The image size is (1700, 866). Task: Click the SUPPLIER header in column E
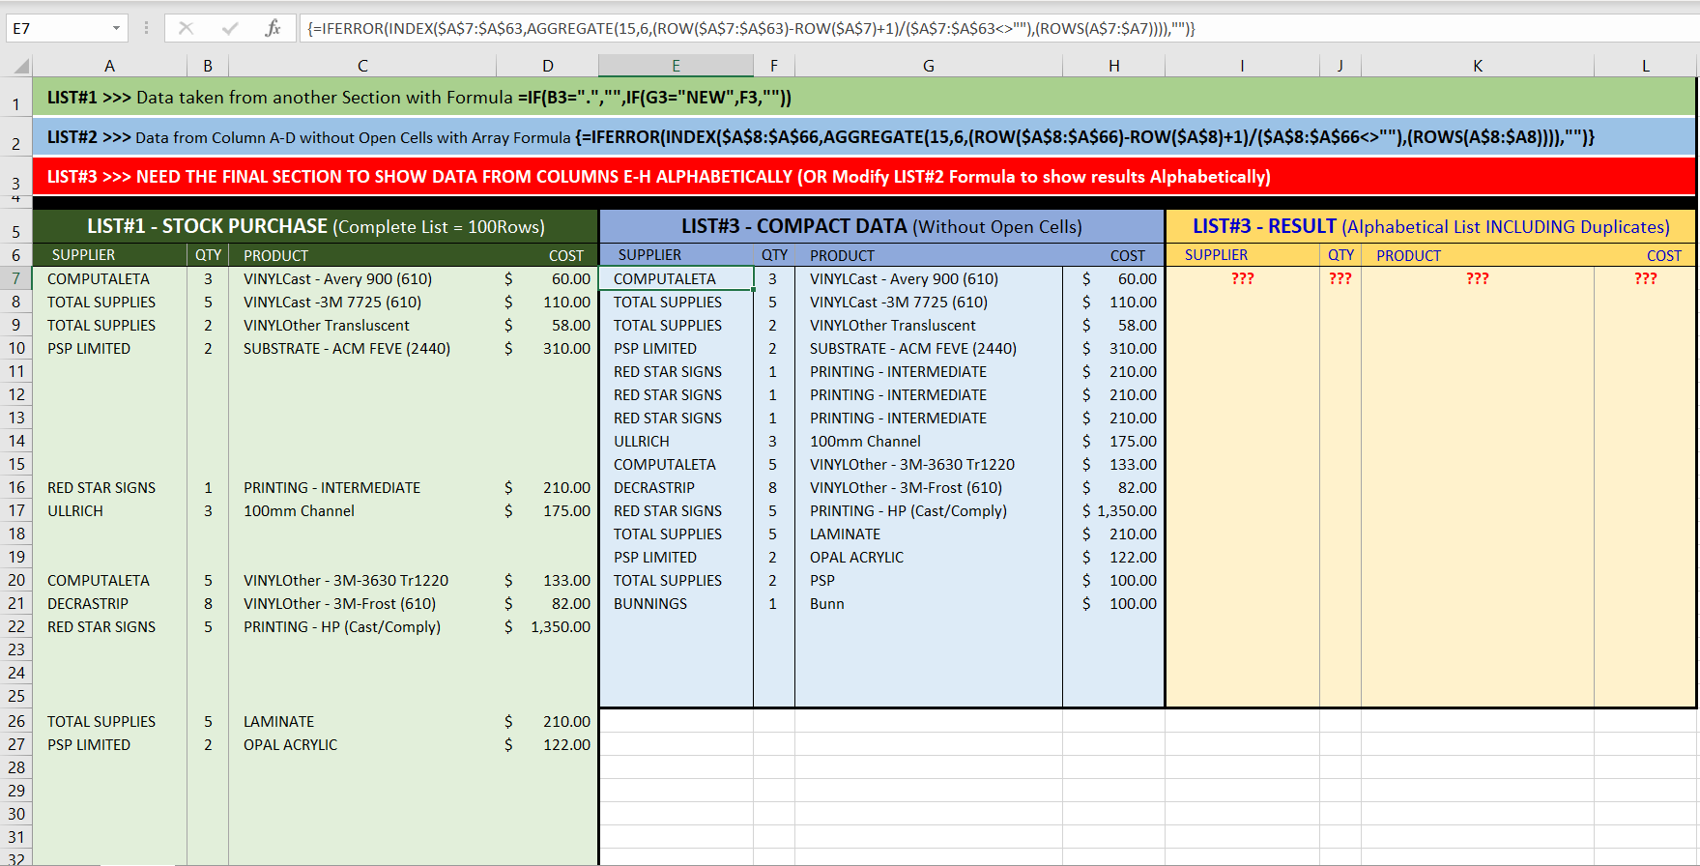pos(649,255)
